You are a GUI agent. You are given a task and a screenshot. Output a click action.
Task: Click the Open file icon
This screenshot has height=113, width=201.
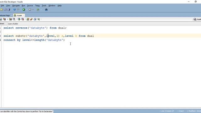tap(1, 10)
